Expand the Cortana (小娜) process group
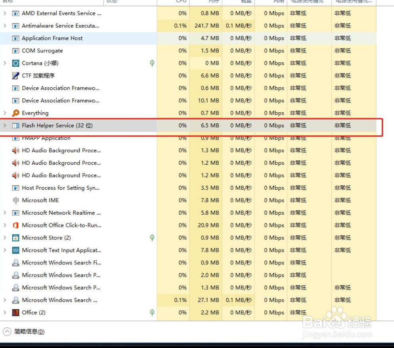The height and width of the screenshot is (348, 394). [x=5, y=63]
